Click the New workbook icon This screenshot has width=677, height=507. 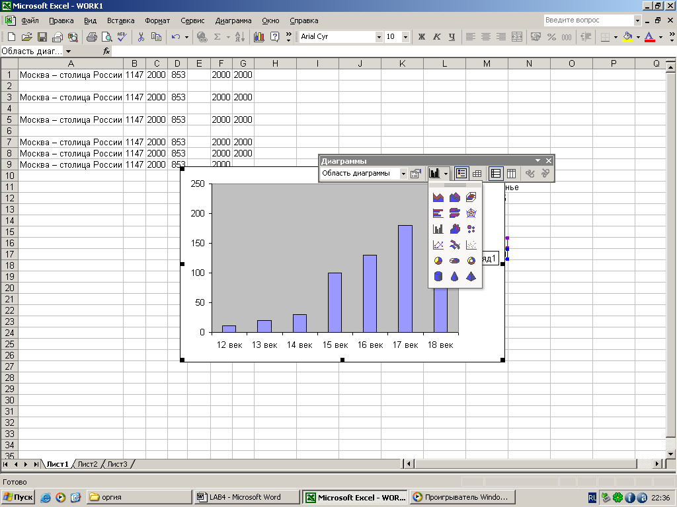click(12, 37)
